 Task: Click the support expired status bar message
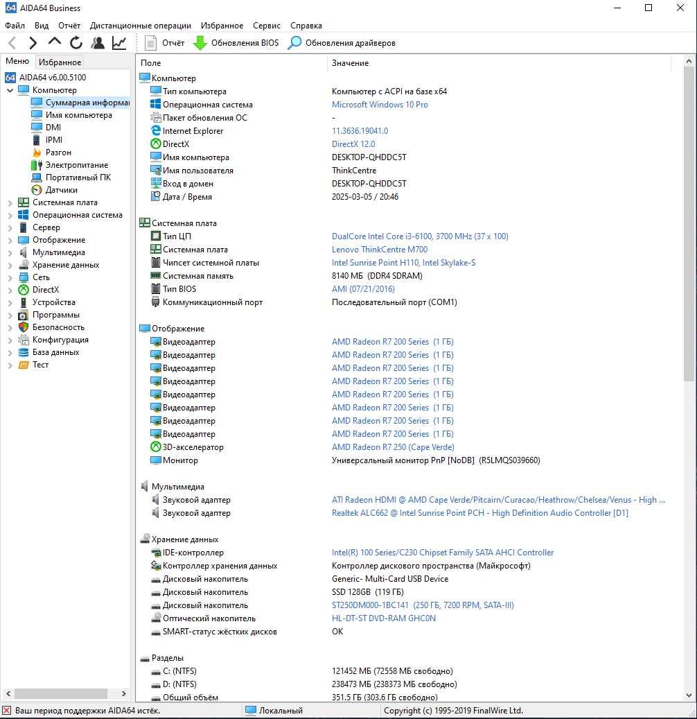point(82,711)
